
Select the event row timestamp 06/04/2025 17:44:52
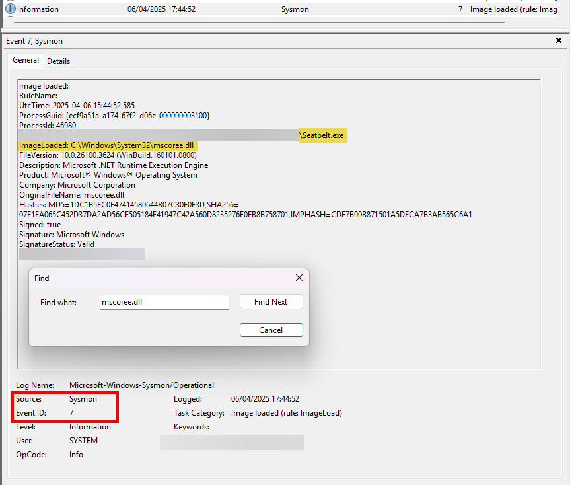coord(161,9)
